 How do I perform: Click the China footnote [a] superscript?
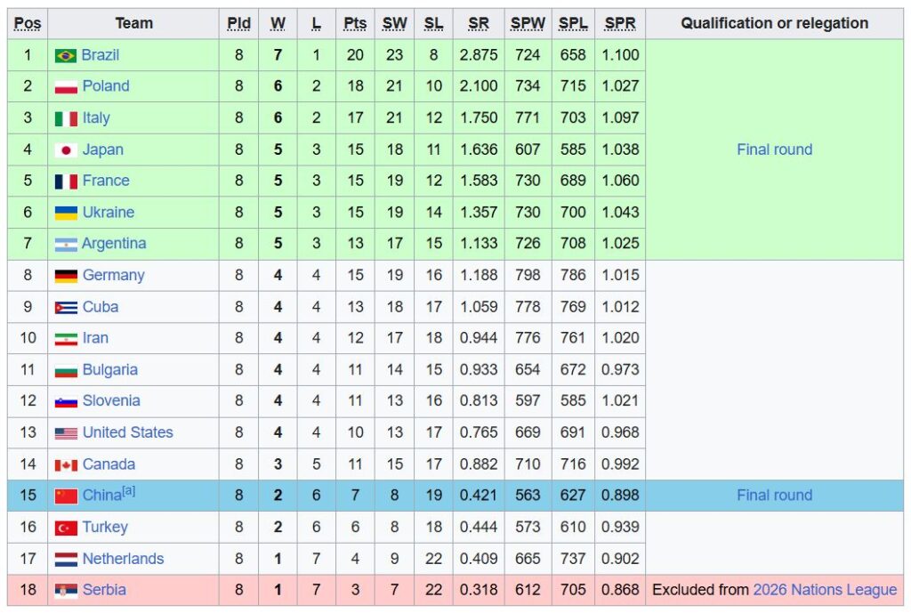pyautogui.click(x=129, y=491)
